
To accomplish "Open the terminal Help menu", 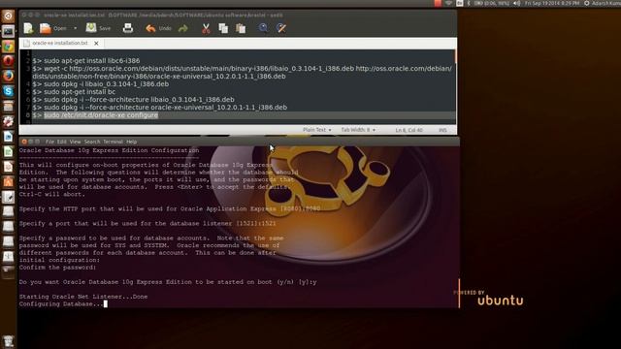I will (x=132, y=142).
